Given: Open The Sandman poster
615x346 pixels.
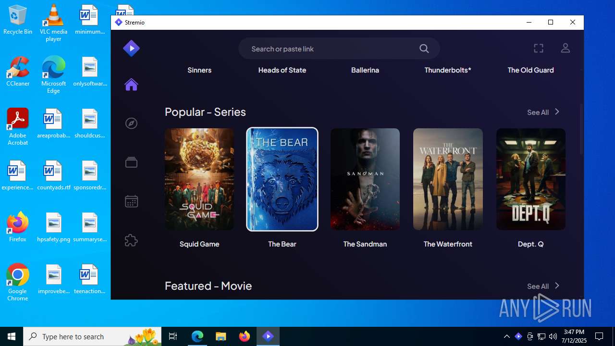Looking at the screenshot, I should [365, 179].
